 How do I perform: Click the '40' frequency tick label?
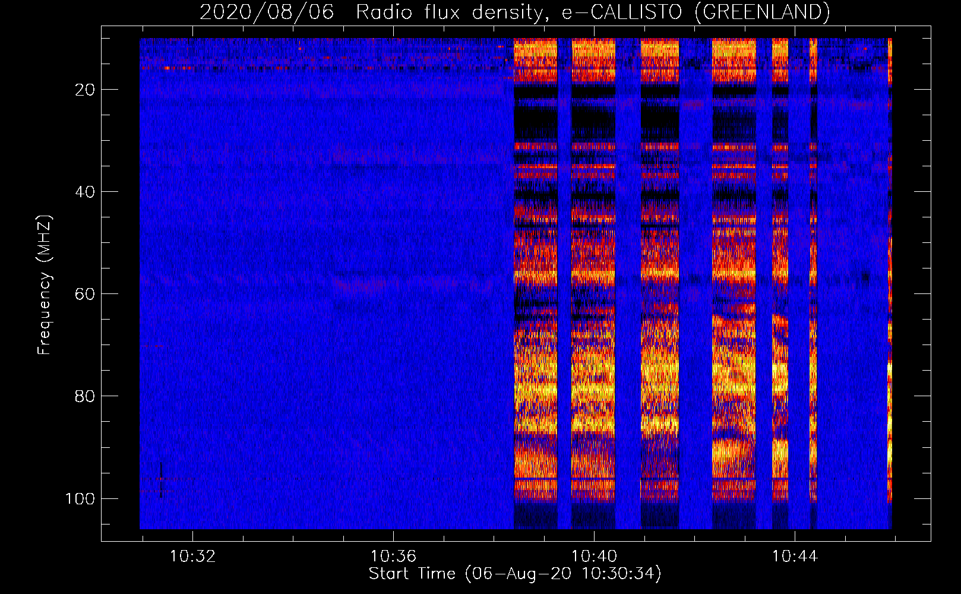[85, 192]
